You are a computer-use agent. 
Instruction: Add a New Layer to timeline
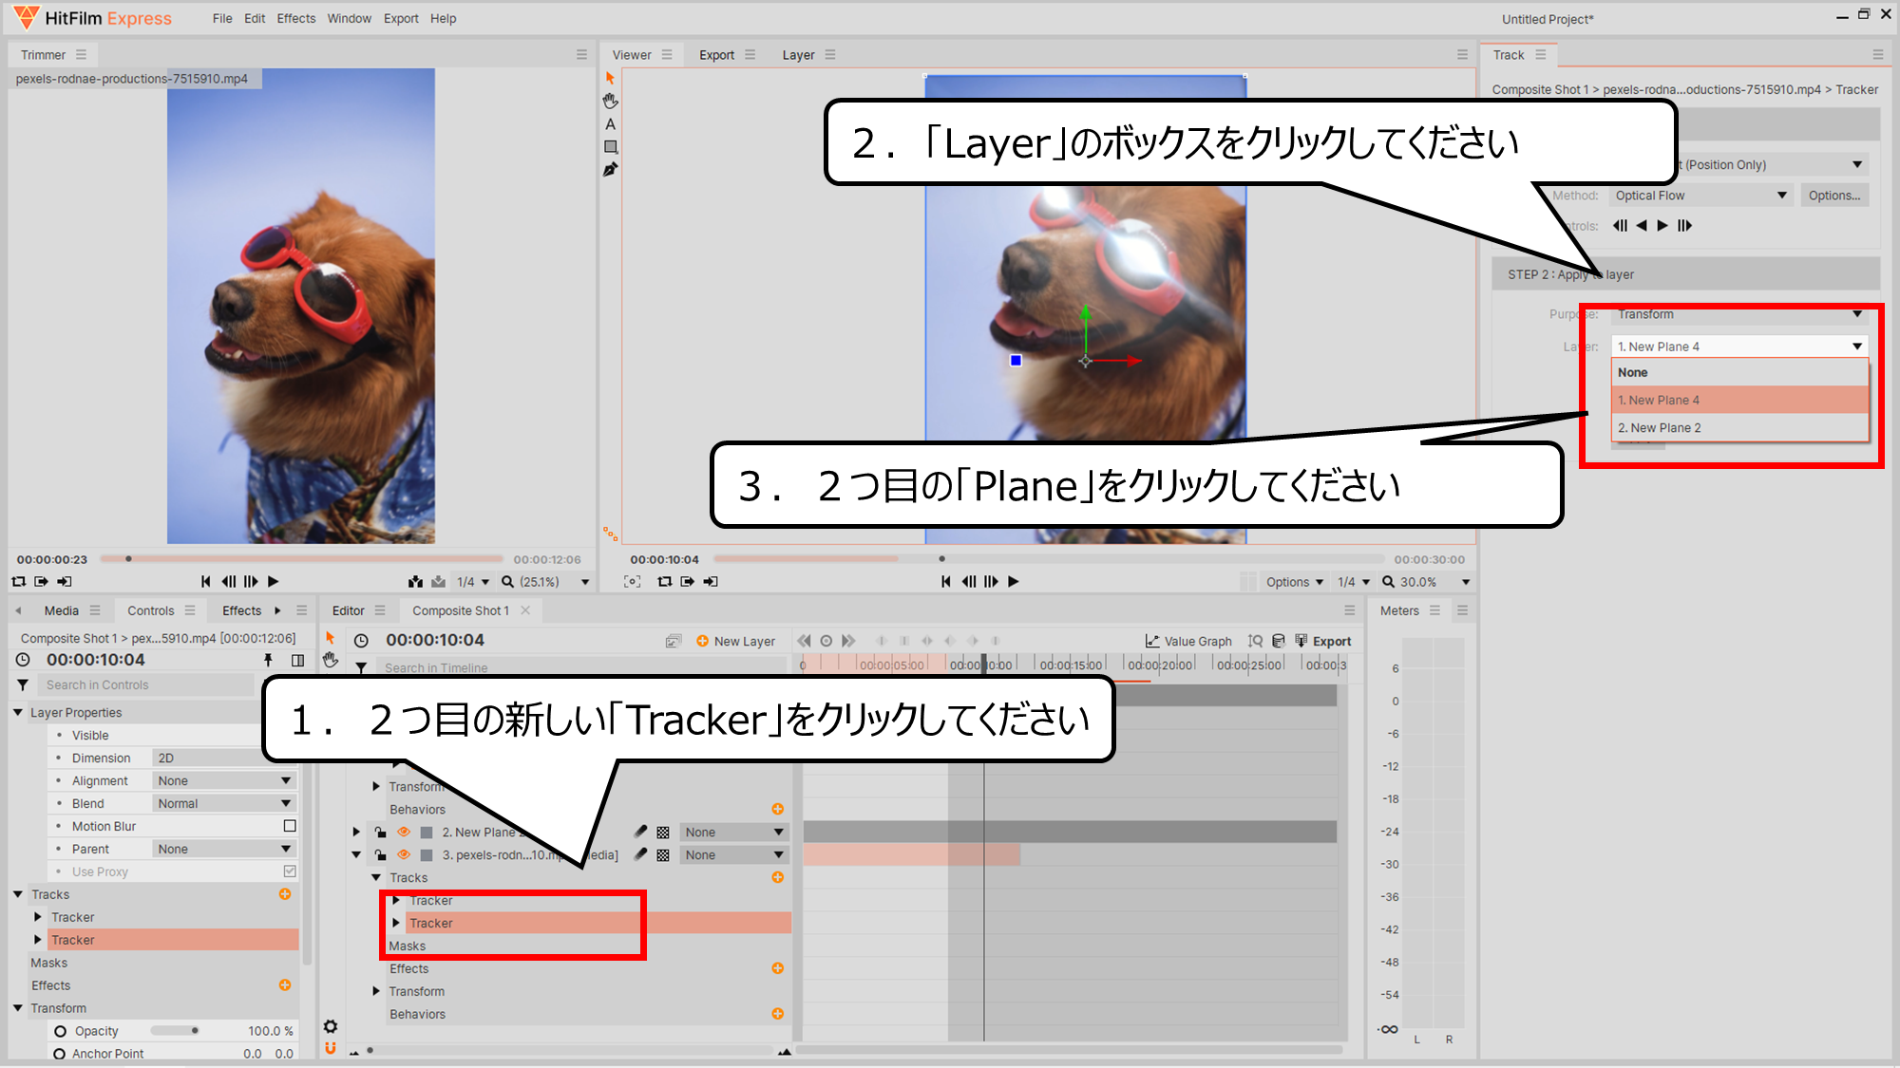point(735,641)
